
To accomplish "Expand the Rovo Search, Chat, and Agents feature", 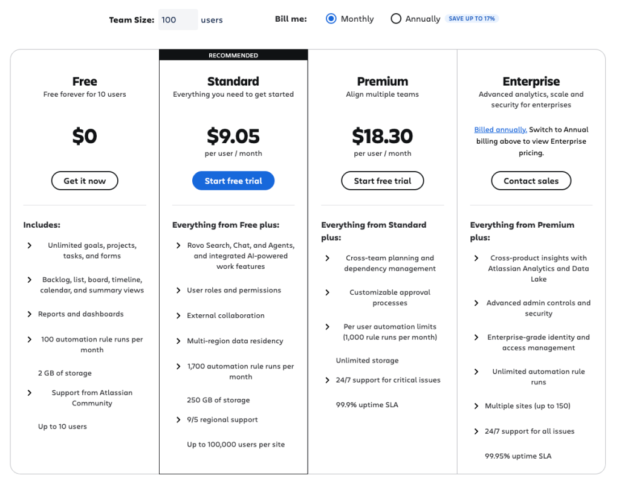I will pyautogui.click(x=178, y=245).
